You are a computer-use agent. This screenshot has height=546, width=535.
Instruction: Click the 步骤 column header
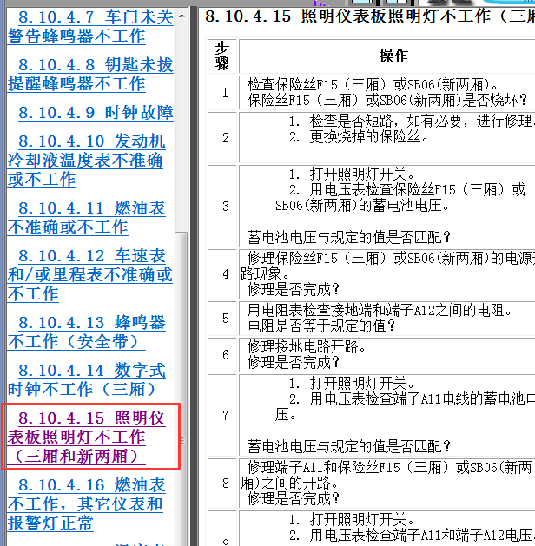222,56
